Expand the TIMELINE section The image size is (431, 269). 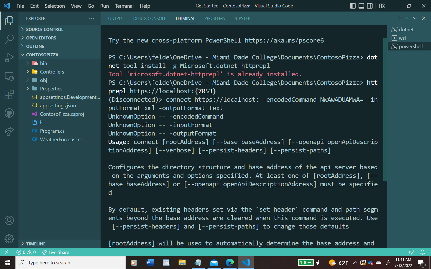coord(60,244)
